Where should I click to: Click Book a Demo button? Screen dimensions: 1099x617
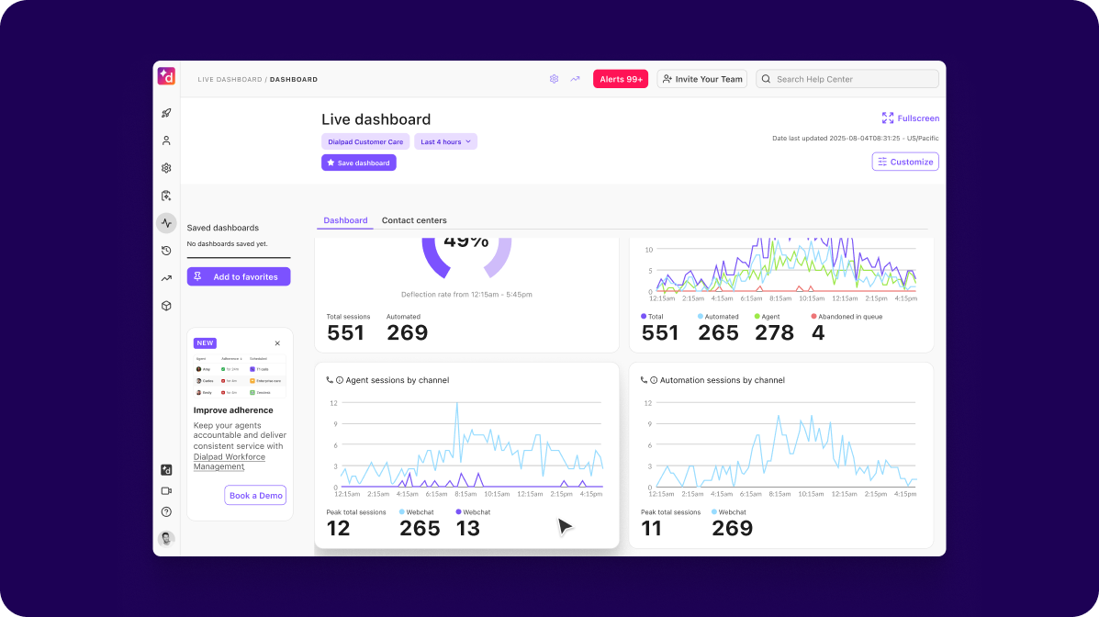(255, 495)
